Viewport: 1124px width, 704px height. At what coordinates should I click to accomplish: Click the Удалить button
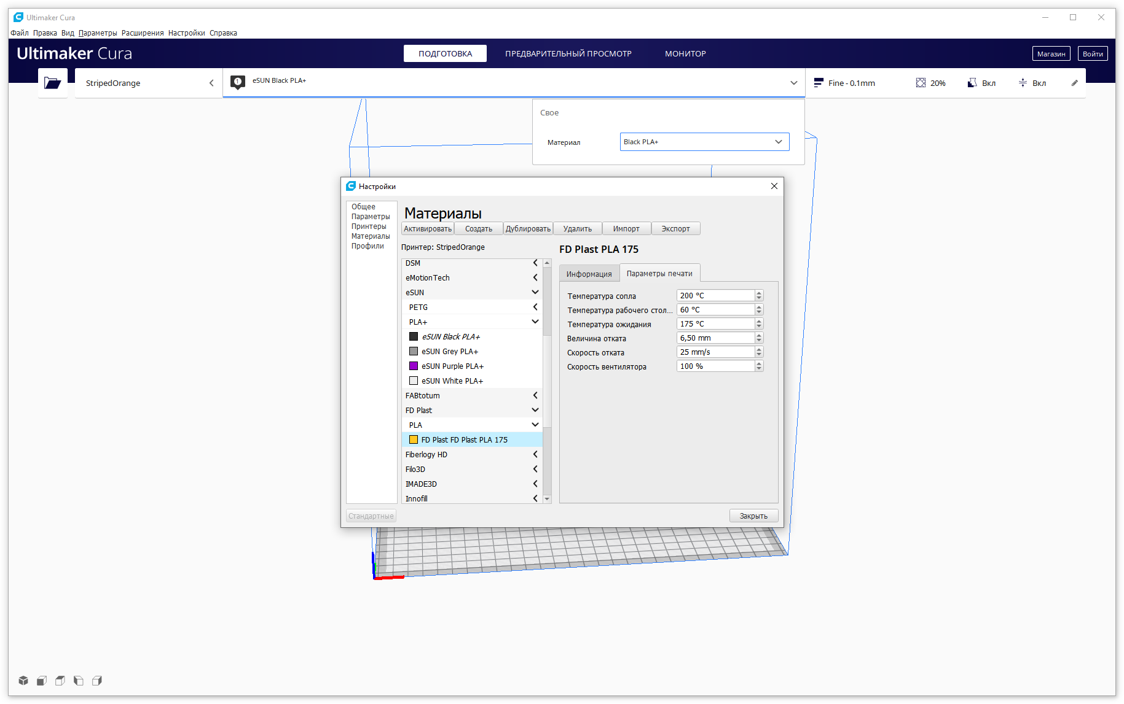[578, 229]
